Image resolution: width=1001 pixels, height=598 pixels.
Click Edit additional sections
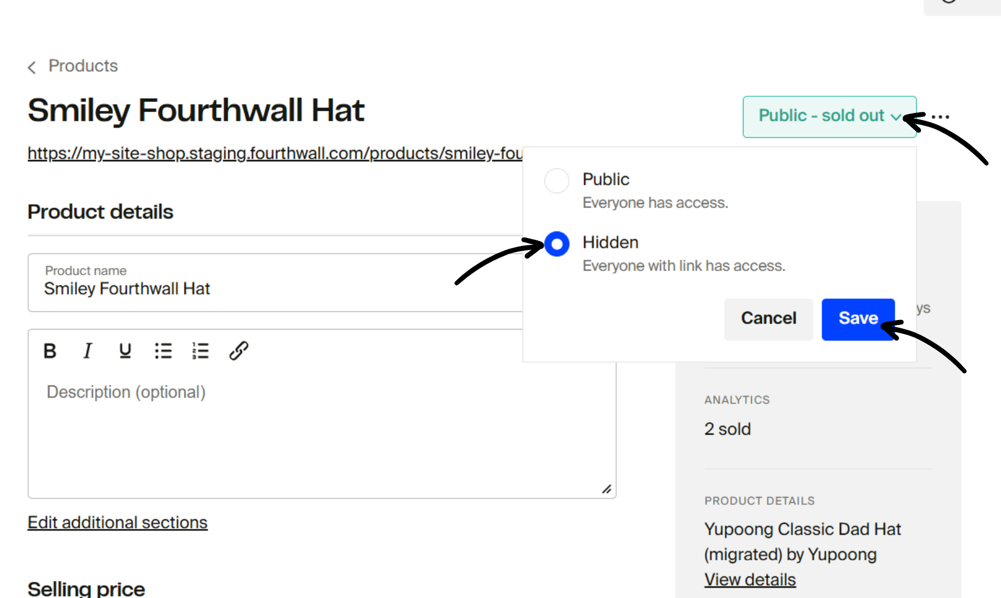[x=117, y=522]
